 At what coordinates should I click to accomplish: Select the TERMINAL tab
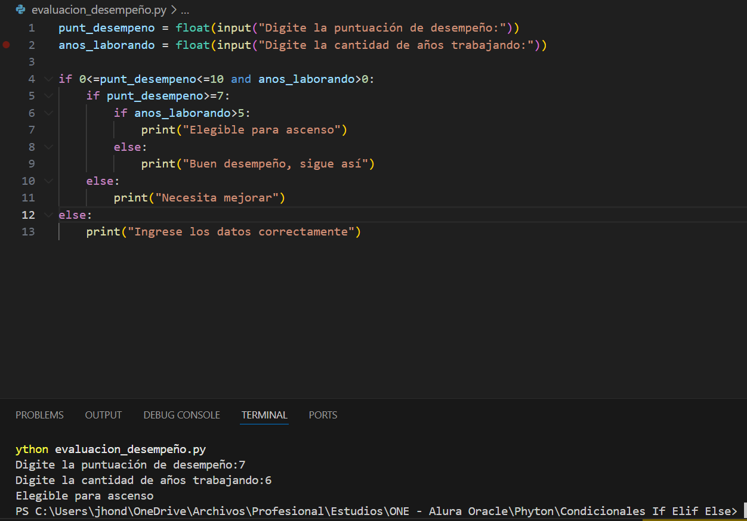pyautogui.click(x=264, y=415)
